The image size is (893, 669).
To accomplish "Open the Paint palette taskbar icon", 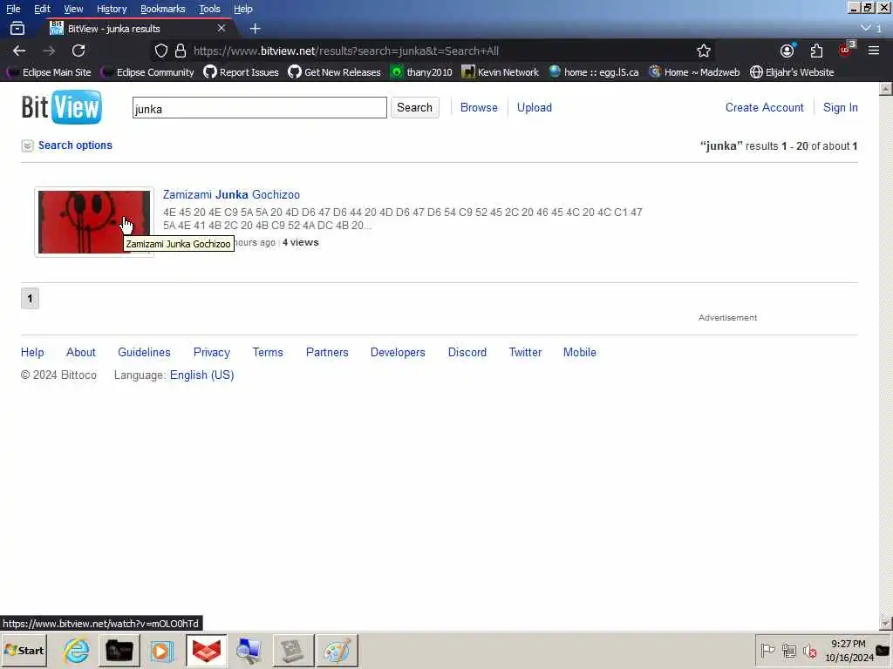I will coord(337,650).
